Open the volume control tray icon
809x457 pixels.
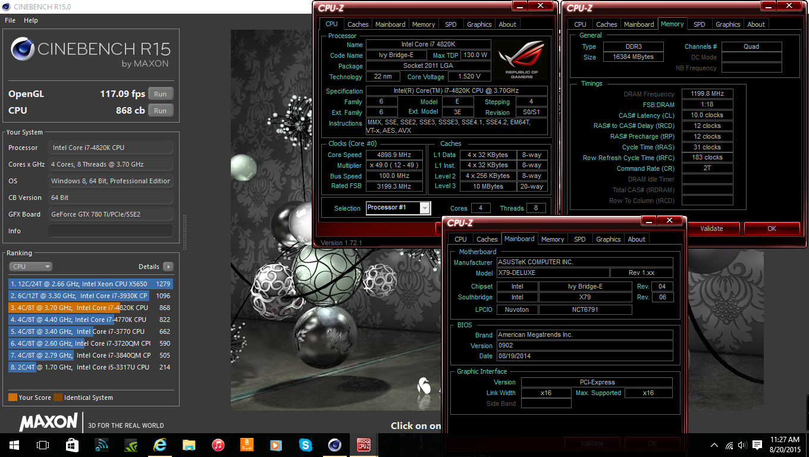(x=742, y=445)
